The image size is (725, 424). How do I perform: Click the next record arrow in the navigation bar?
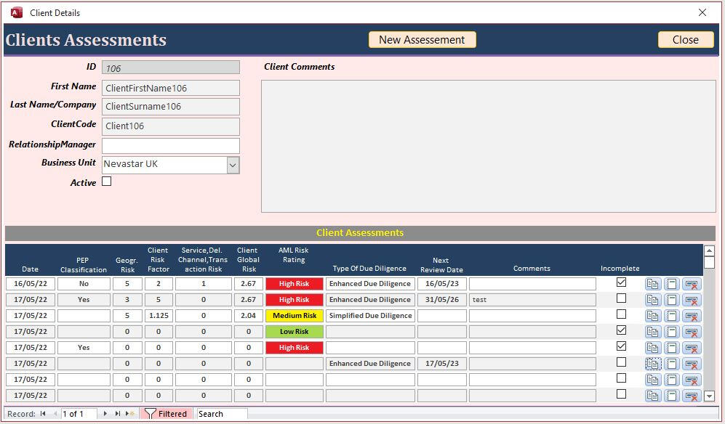(x=105, y=414)
